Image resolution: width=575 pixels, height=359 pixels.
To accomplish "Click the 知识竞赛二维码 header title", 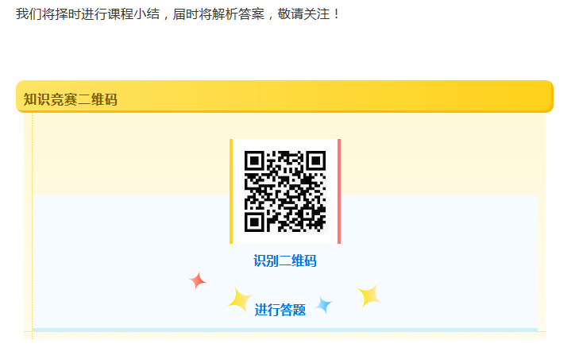I will pyautogui.click(x=71, y=99).
